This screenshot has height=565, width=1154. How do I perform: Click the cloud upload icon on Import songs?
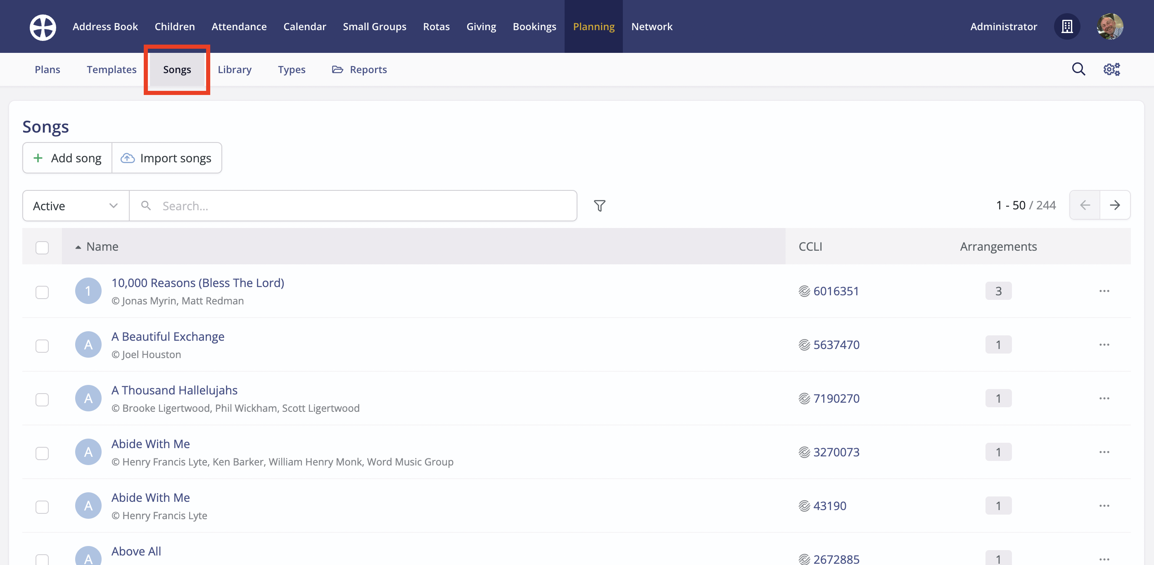127,158
